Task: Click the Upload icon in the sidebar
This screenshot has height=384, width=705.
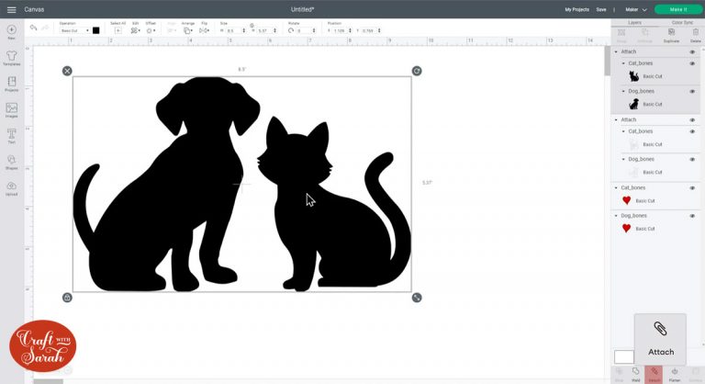Action: pyautogui.click(x=11, y=187)
